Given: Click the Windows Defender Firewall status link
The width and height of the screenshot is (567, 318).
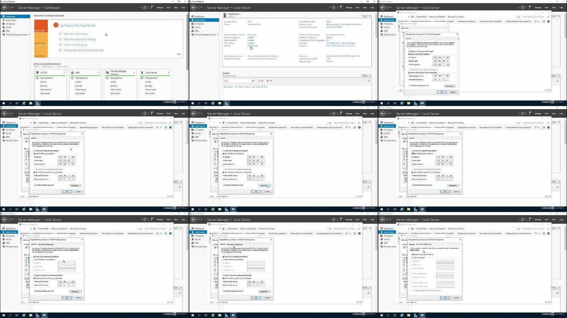Looking at the screenshot, I should point(252,35).
